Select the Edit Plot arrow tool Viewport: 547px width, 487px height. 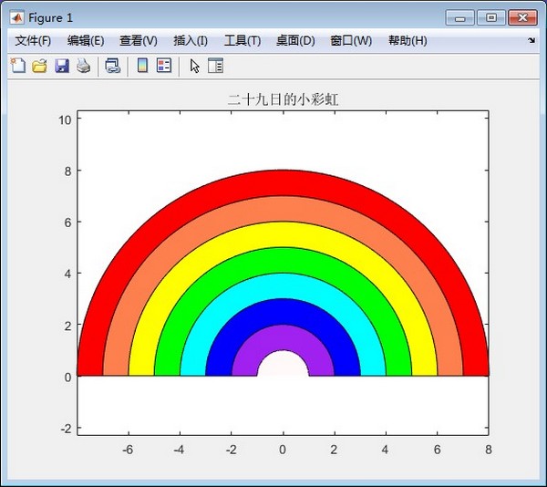tap(195, 66)
